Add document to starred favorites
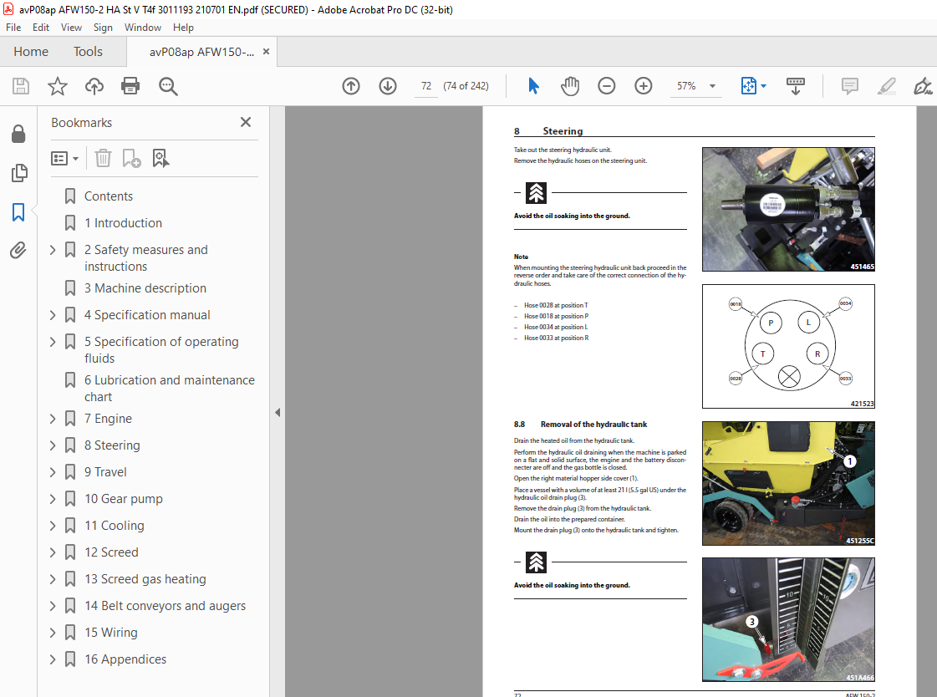This screenshot has width=937, height=697. coord(58,86)
